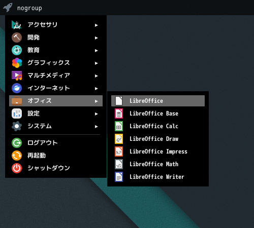Click the nogroup label in top panel
The width and height of the screenshot is (254, 228).
coord(29,8)
